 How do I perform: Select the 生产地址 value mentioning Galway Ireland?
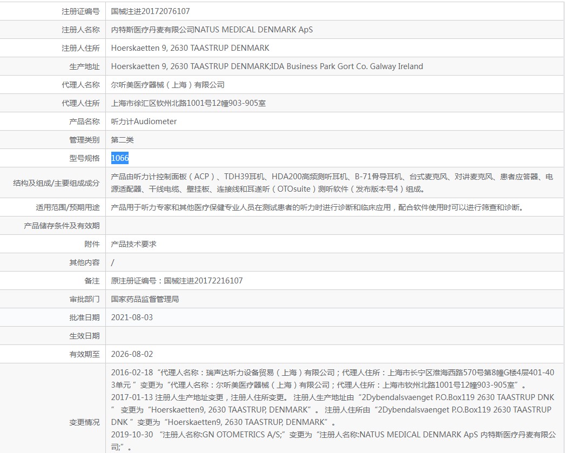[267, 66]
